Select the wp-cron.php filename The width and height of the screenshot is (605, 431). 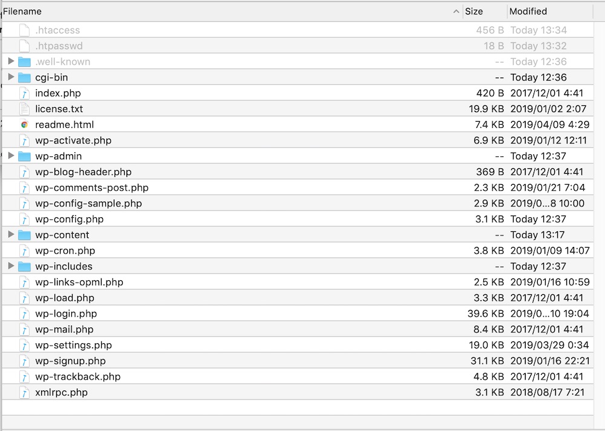point(65,251)
